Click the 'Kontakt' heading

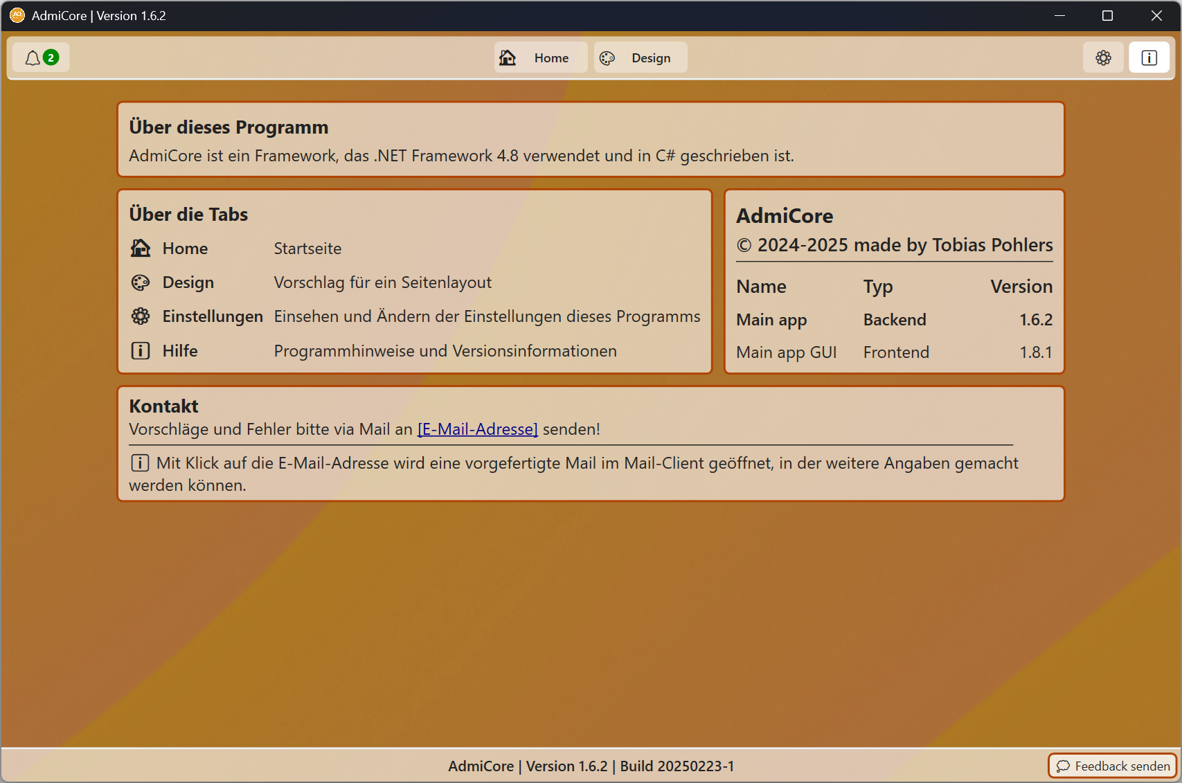click(x=163, y=406)
